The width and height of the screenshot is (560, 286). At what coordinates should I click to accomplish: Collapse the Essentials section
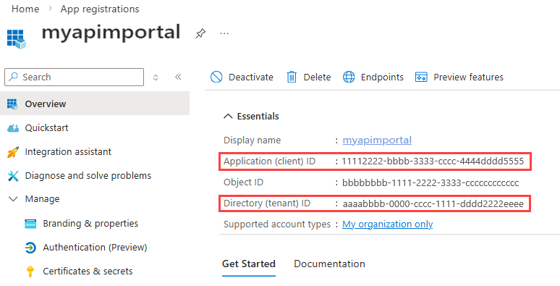(x=228, y=116)
